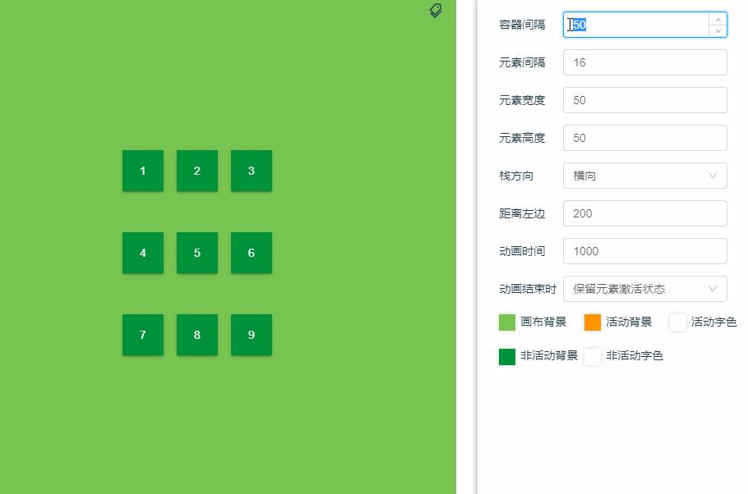748x494 pixels.
Task: Click the 元素间隔 input showing 16
Action: [645, 62]
